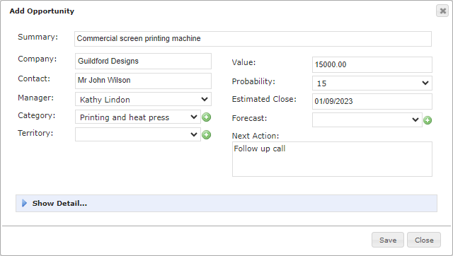This screenshot has width=453, height=256.
Task: Expand the Show Detail section
Action: coord(226,203)
